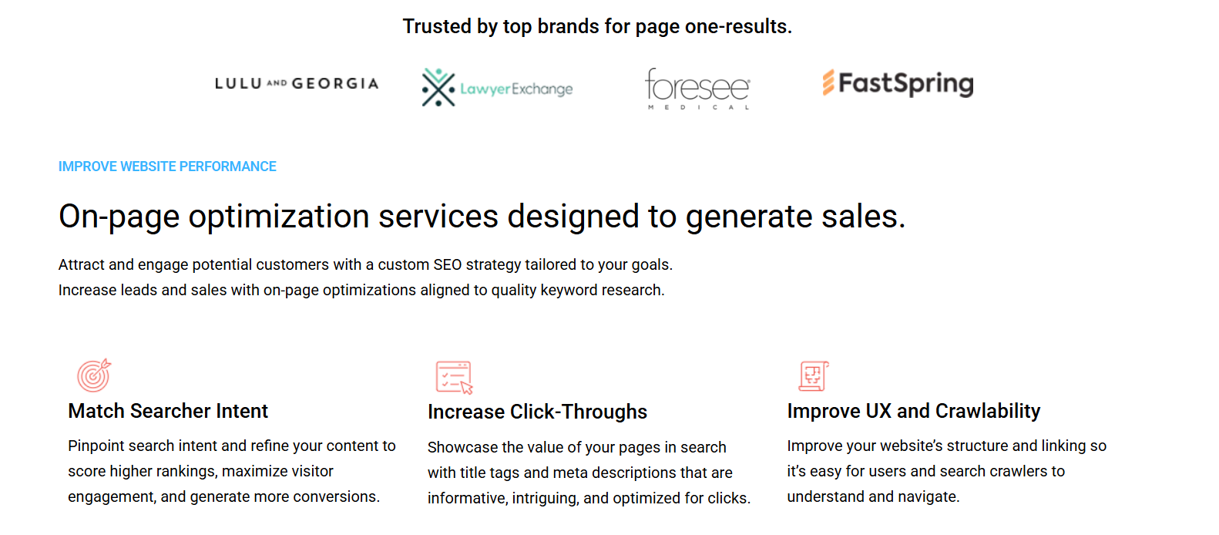Click the website structure and linking paragraph

click(946, 471)
